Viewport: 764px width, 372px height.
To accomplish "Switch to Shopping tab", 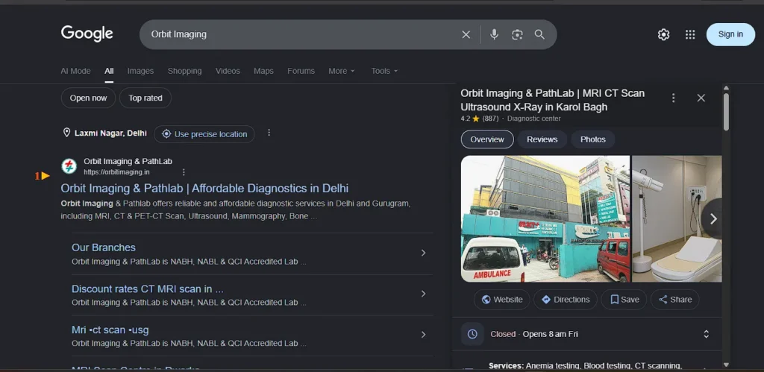I will pyautogui.click(x=185, y=71).
